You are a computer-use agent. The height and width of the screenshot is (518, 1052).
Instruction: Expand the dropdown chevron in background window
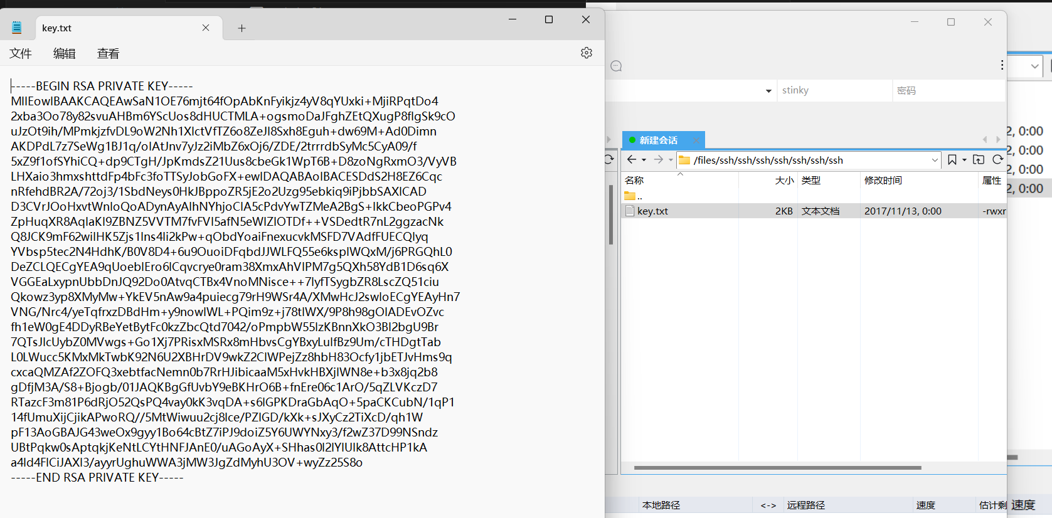tap(1034, 66)
